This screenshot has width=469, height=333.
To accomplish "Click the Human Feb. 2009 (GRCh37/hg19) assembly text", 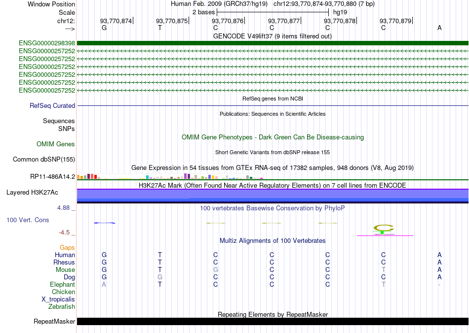I will click(x=220, y=4).
